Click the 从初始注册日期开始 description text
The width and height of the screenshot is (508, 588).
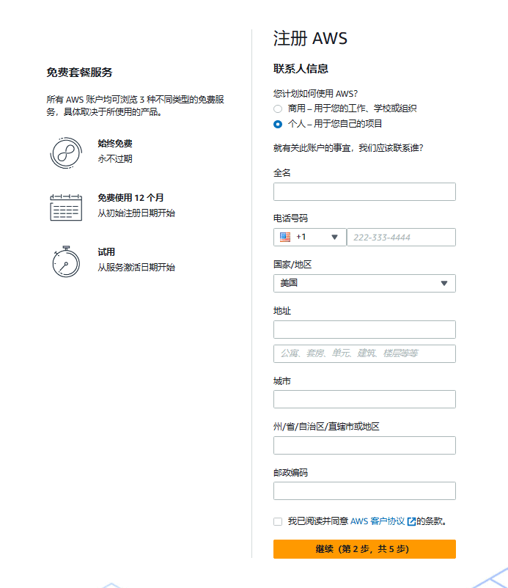[x=136, y=213]
